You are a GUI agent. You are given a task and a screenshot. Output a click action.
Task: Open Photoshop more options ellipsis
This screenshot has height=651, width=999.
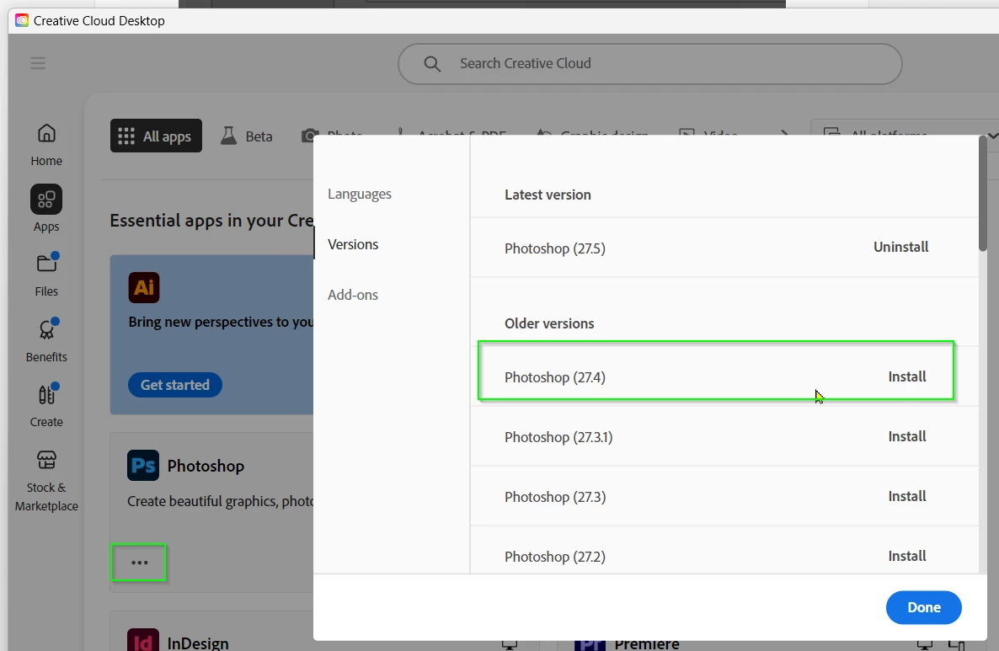(140, 563)
